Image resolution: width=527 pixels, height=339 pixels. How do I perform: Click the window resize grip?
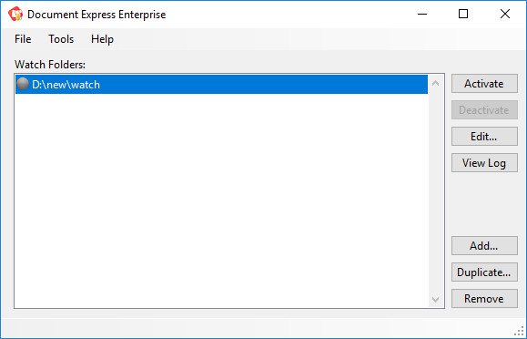(x=520, y=332)
